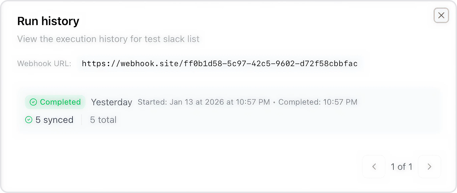Click the 5 total count

coord(103,120)
